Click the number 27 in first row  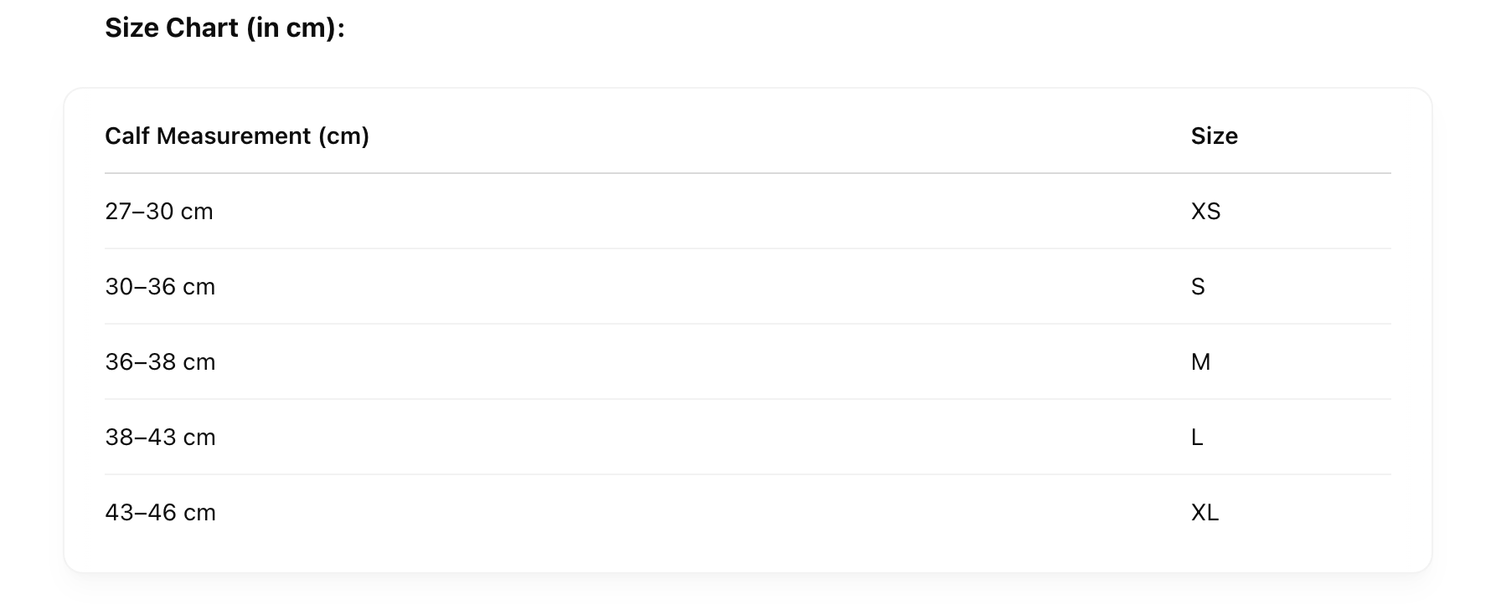[118, 211]
